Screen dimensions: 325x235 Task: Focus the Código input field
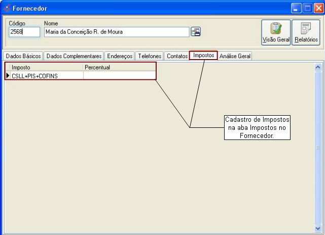point(24,32)
